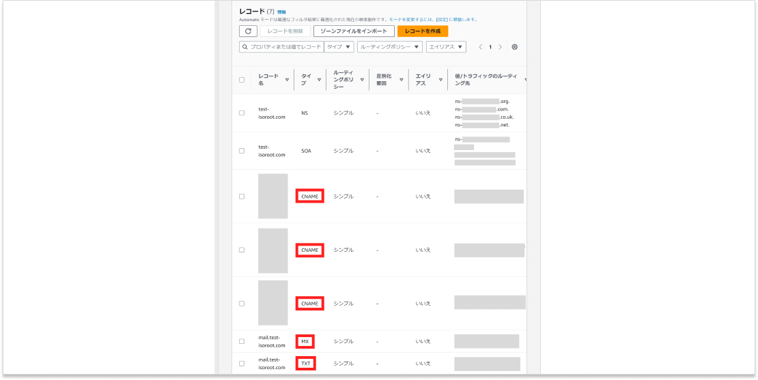Open the table preferences gear icon
The width and height of the screenshot is (758, 380).
[515, 47]
